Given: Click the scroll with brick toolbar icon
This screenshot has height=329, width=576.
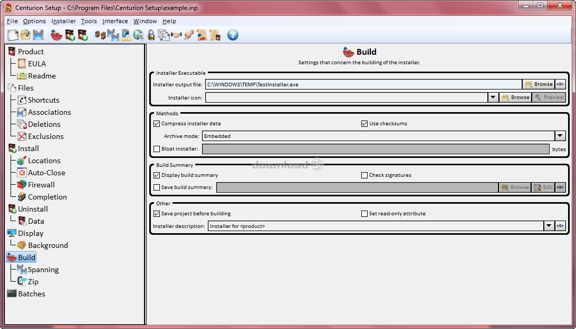Looking at the screenshot, I should [201, 35].
